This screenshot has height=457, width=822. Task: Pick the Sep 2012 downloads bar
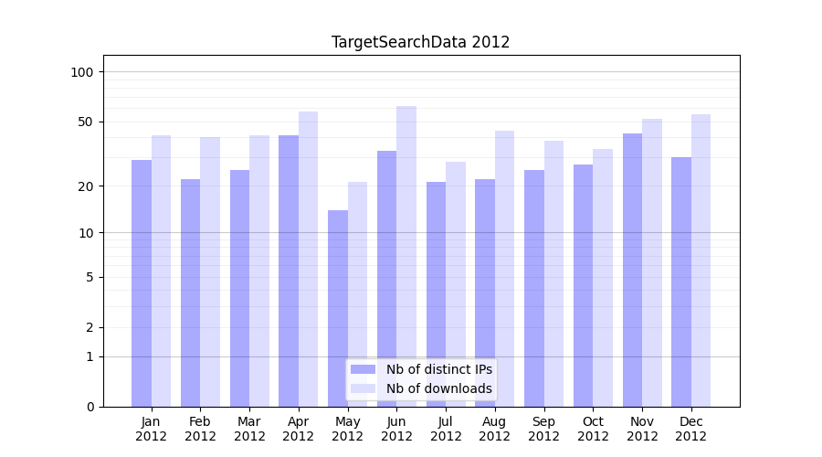tap(553, 273)
